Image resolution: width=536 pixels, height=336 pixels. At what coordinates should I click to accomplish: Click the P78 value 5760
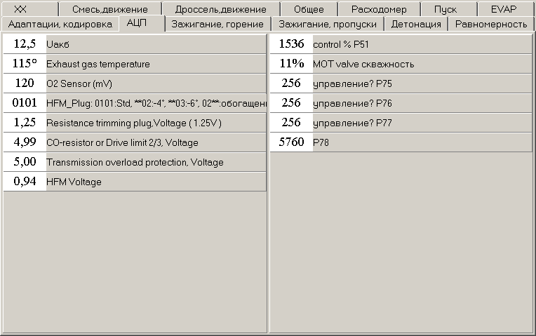click(x=291, y=142)
